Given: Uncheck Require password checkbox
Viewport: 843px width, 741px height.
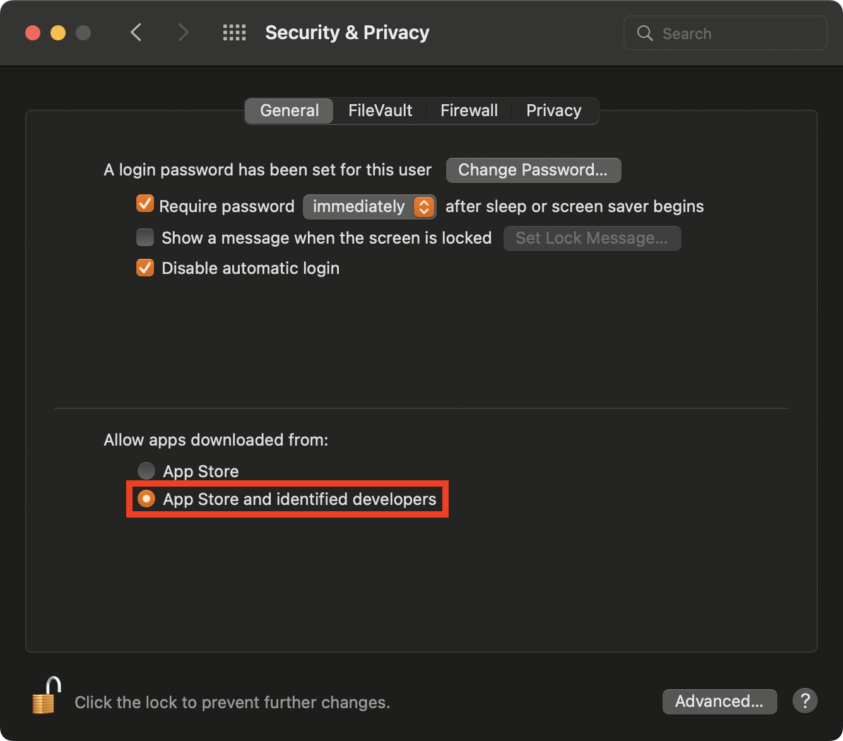Looking at the screenshot, I should (x=145, y=204).
